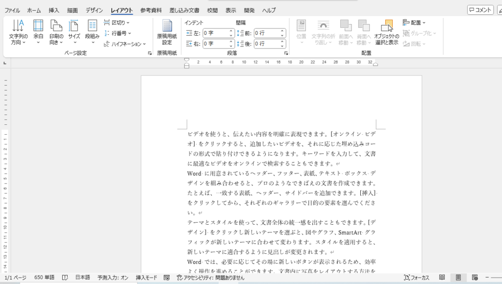Expand the 区切り breaks dropdown
This screenshot has height=284, width=502.
pyautogui.click(x=117, y=23)
